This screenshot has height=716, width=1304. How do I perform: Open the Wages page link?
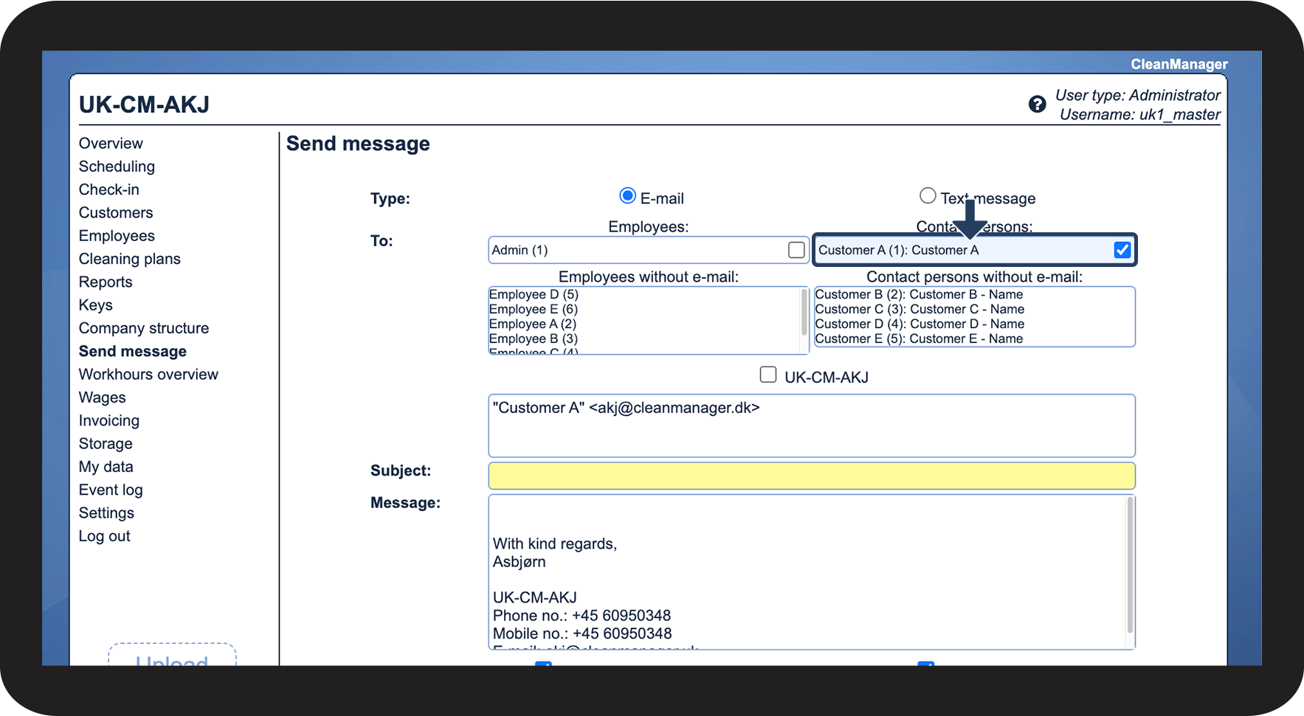(103, 397)
